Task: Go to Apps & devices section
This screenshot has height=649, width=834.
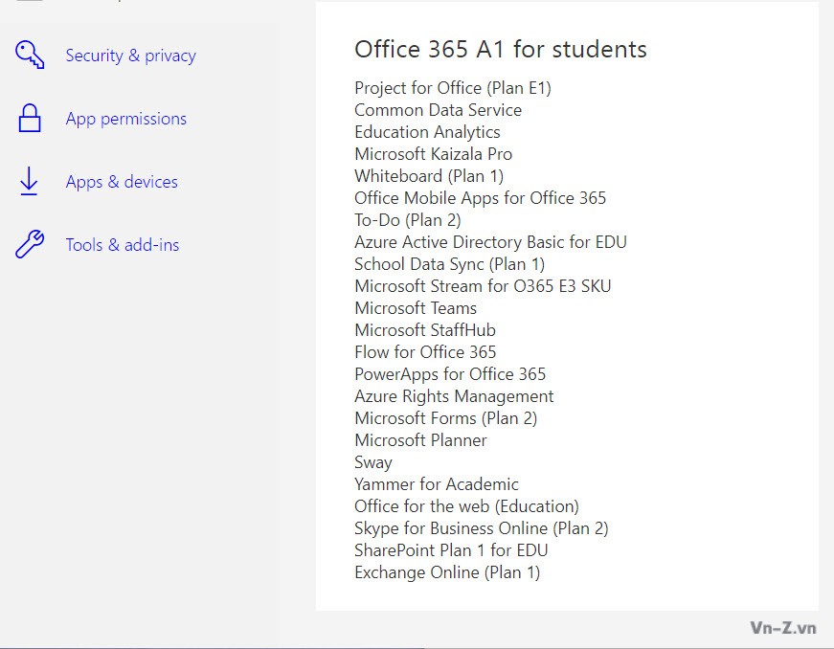Action: (122, 182)
